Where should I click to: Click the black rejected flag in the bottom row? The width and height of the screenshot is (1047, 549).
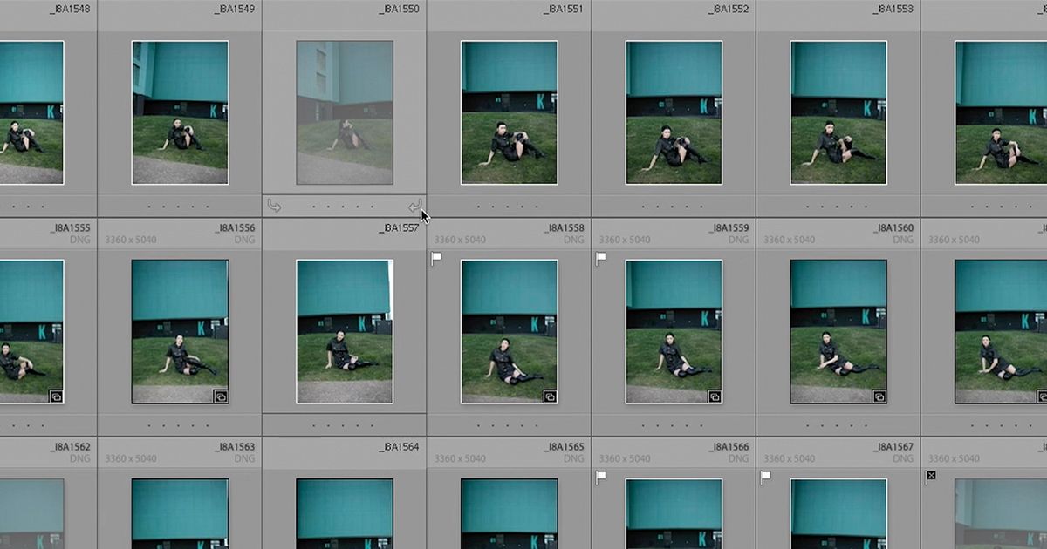tap(931, 476)
